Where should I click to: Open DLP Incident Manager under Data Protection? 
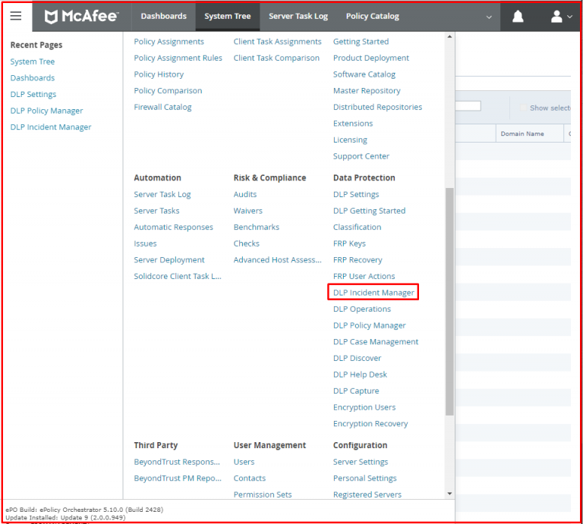(373, 293)
